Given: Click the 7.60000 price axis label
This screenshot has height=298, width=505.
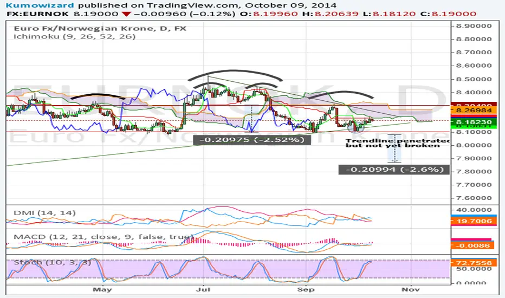Looking at the screenshot, I should point(474,198).
